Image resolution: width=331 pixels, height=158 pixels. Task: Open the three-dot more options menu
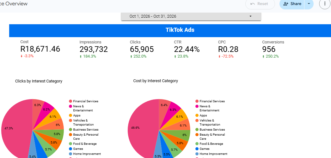324,4
